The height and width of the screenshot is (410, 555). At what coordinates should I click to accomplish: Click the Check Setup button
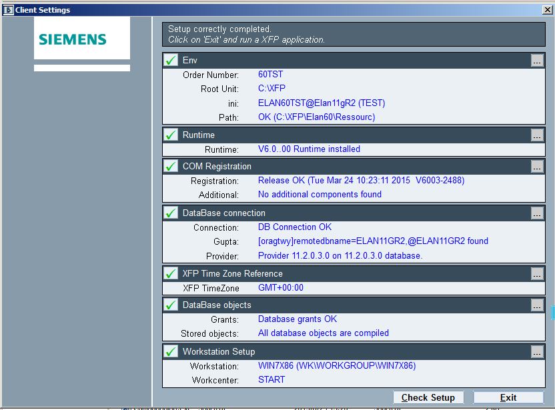[x=428, y=397]
